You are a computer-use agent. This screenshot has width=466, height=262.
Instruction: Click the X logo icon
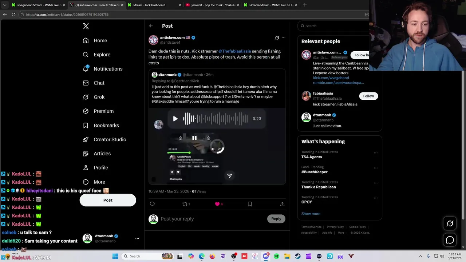86,26
